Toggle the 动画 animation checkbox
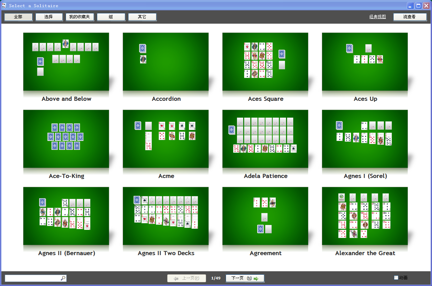Viewport: 432px width, 286px height. [x=396, y=278]
